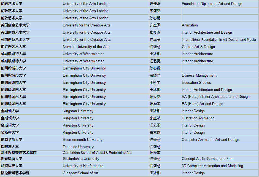Screen dimensions: 259x177
Task: Select 'BA (Hons) Interior Architecture and Design'
Action: 215,96
